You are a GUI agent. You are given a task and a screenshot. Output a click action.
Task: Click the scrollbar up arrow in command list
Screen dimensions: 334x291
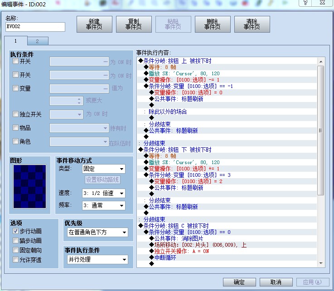click(321, 62)
